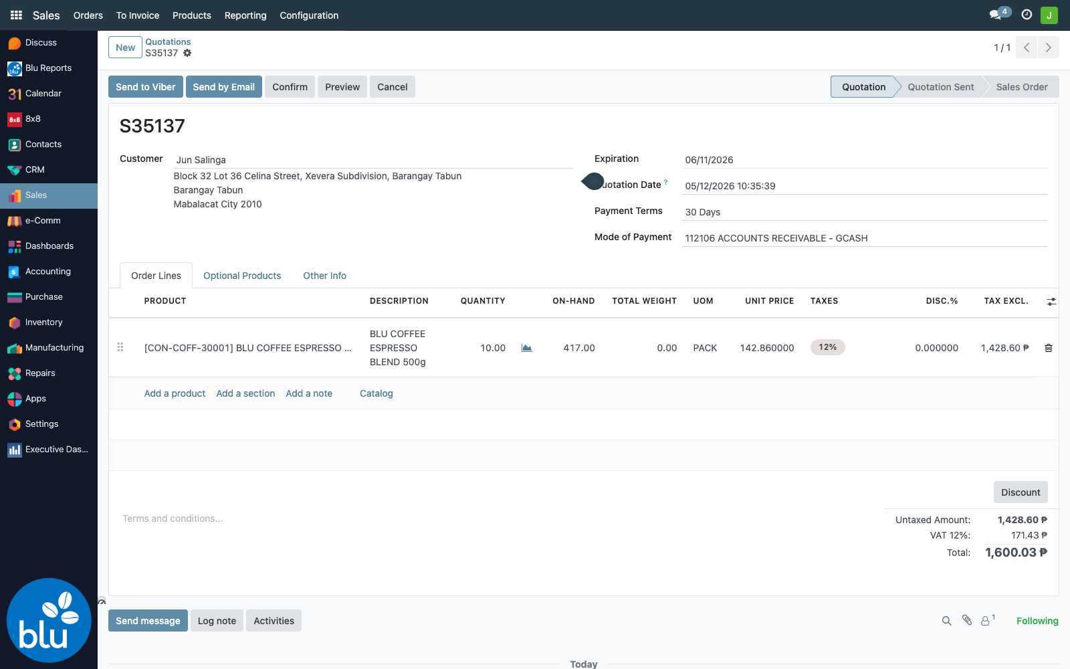Open the apps grid home menu icon
This screenshot has height=669, width=1070.
[16, 15]
